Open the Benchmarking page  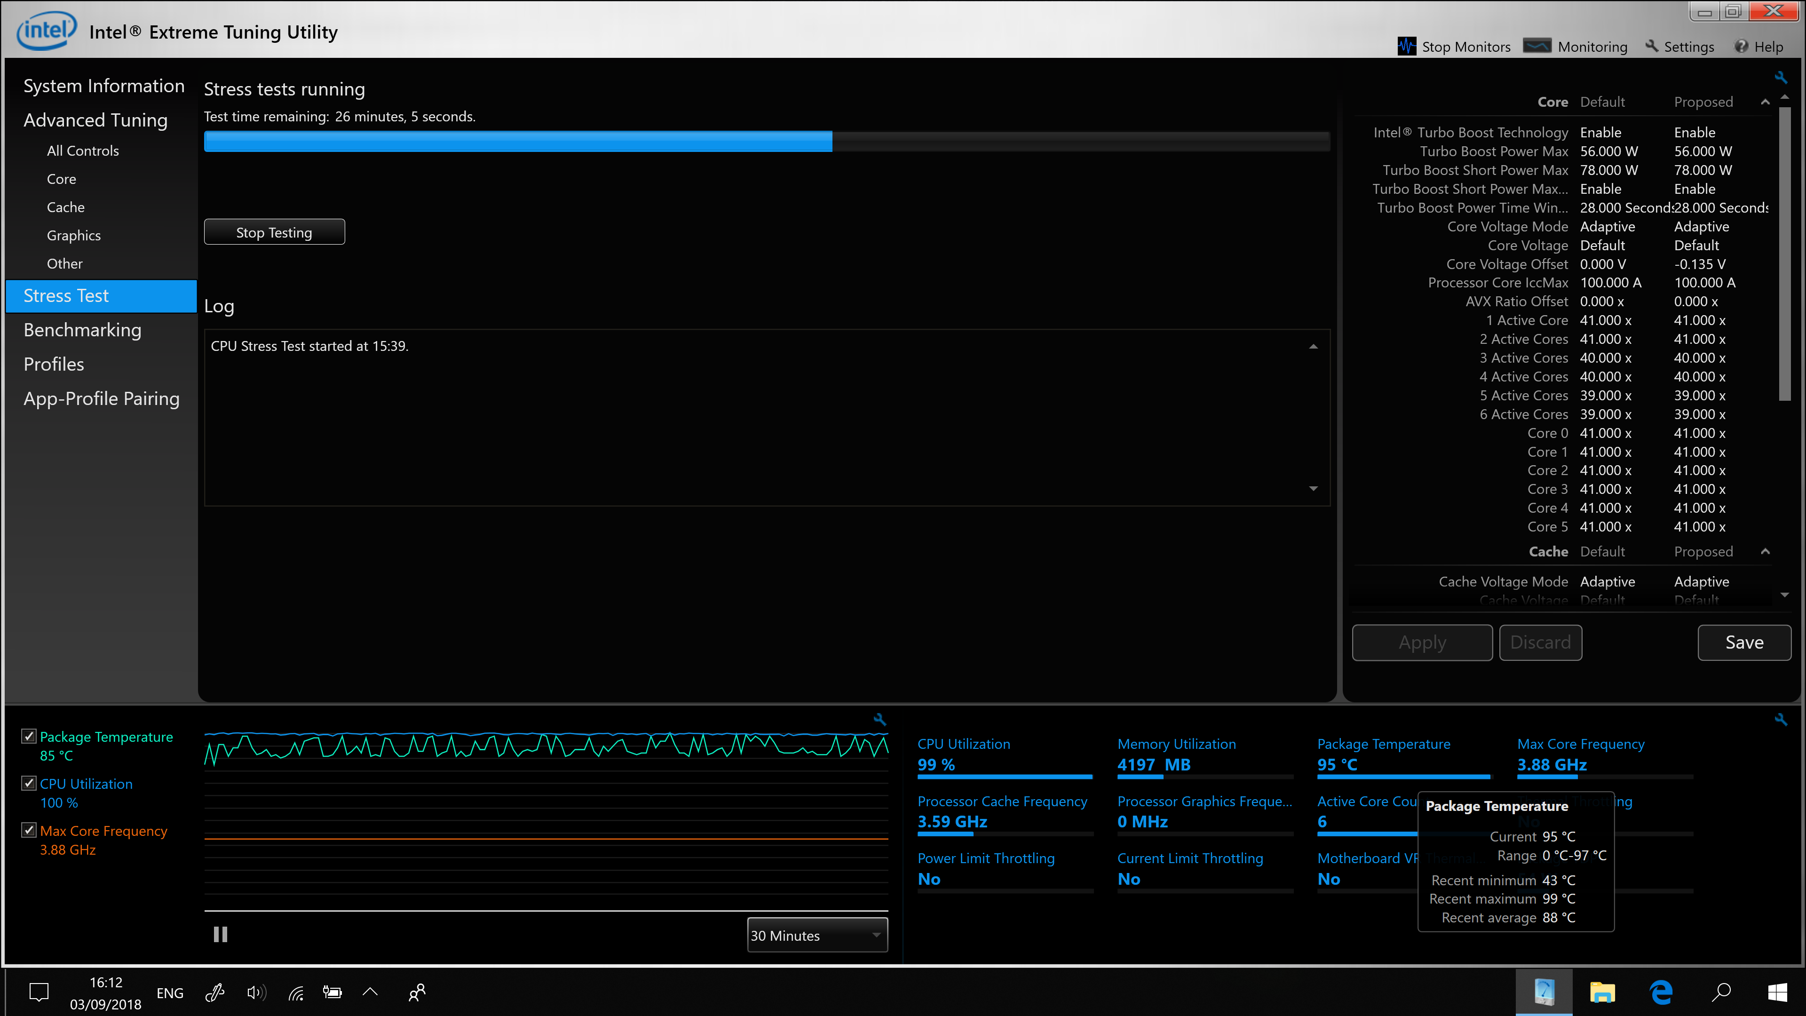coord(82,330)
